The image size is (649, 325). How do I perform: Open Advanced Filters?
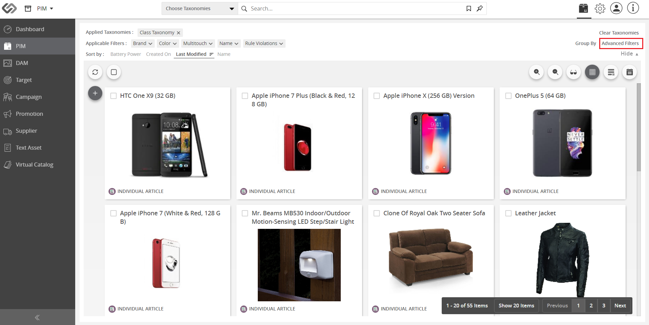pos(620,43)
